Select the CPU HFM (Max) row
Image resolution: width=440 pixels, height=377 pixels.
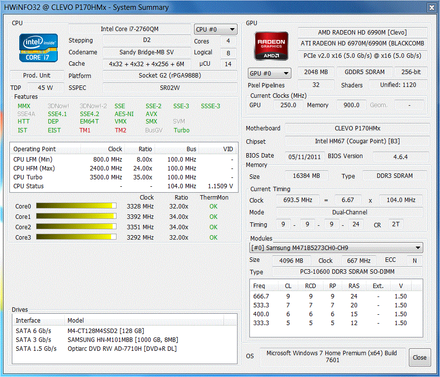[x=123, y=168]
